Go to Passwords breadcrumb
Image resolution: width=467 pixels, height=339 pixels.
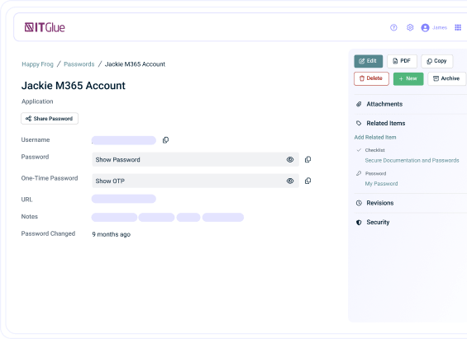coord(79,64)
